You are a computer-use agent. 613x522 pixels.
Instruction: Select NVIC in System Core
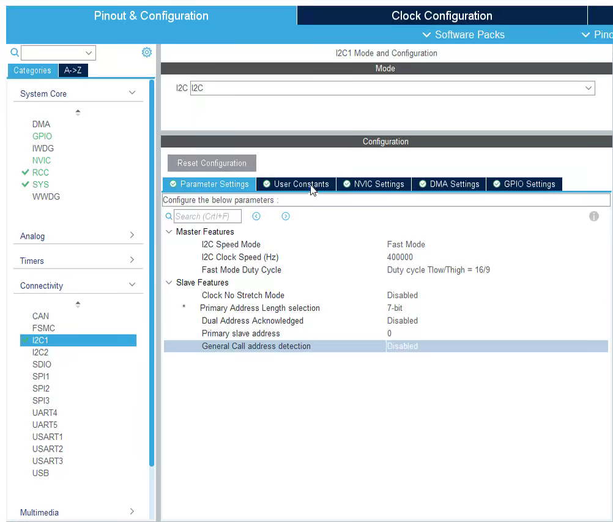42,160
